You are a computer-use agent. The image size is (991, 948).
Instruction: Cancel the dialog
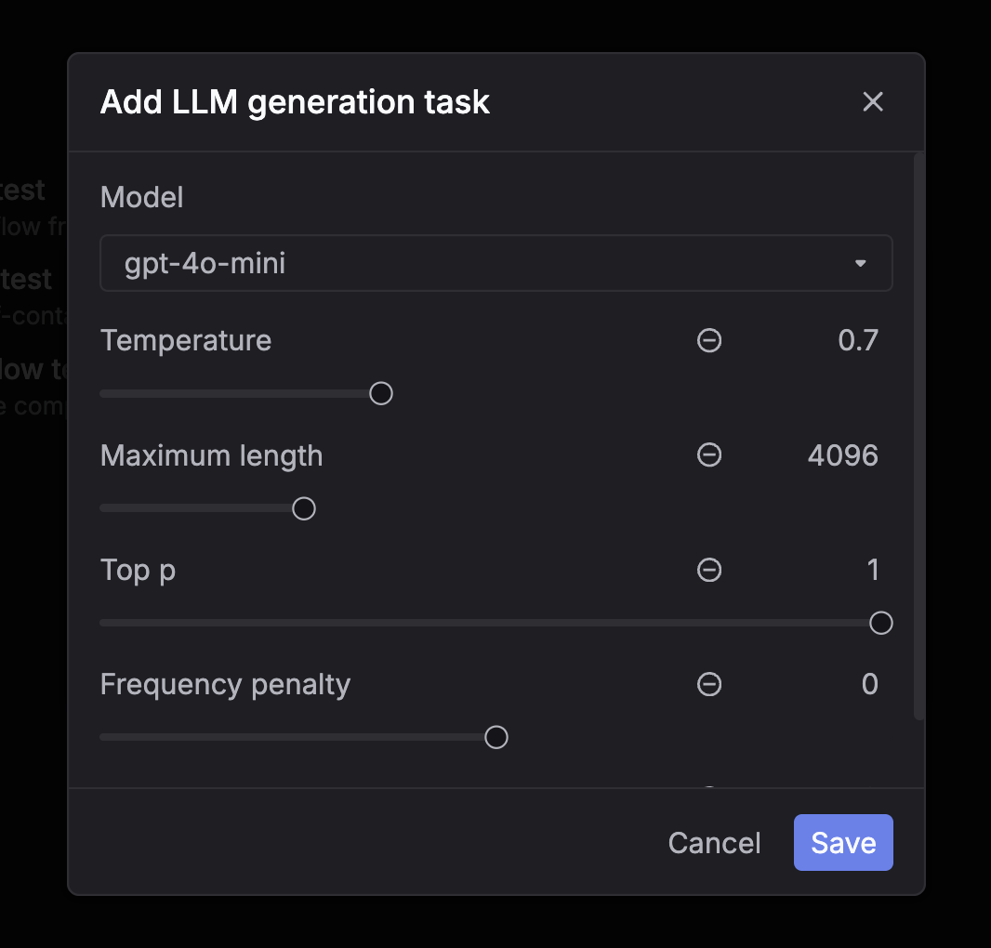point(713,842)
